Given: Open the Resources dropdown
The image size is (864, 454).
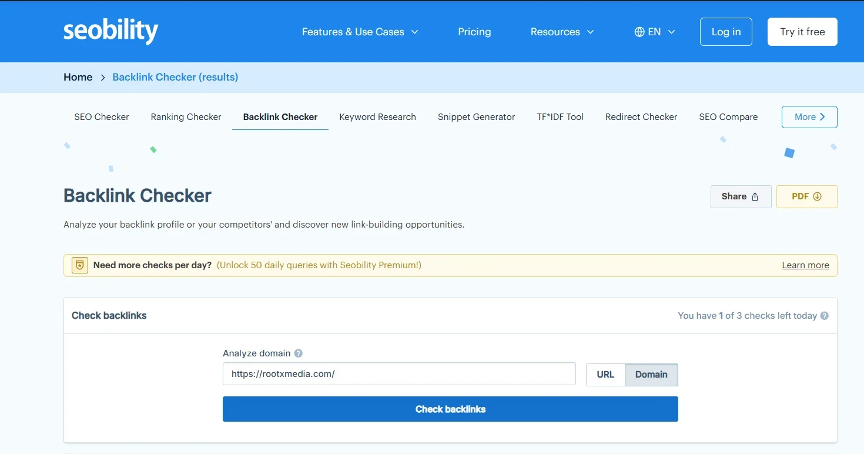Looking at the screenshot, I should click(x=562, y=32).
